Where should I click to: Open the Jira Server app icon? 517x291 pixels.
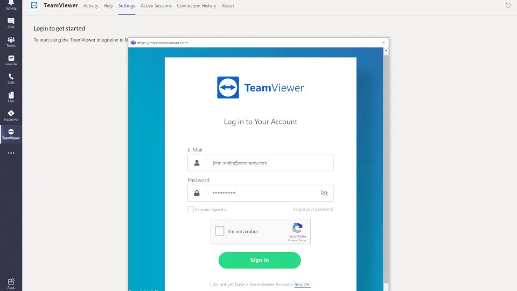point(11,116)
